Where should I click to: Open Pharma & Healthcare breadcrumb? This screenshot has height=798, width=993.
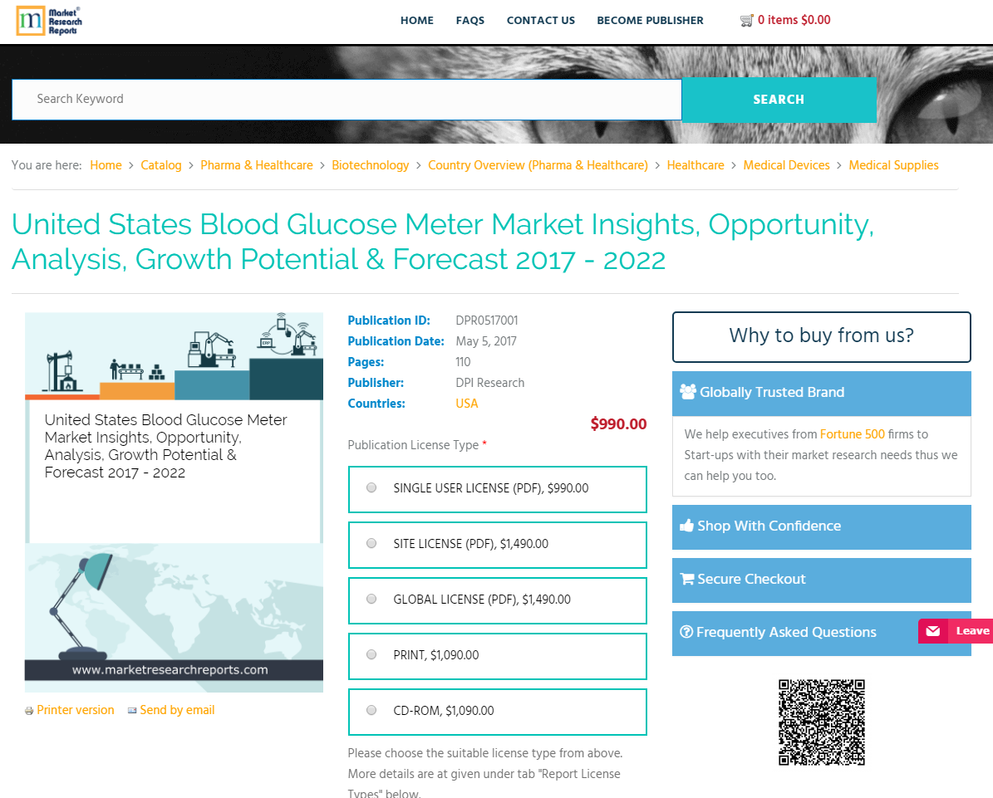(x=257, y=165)
